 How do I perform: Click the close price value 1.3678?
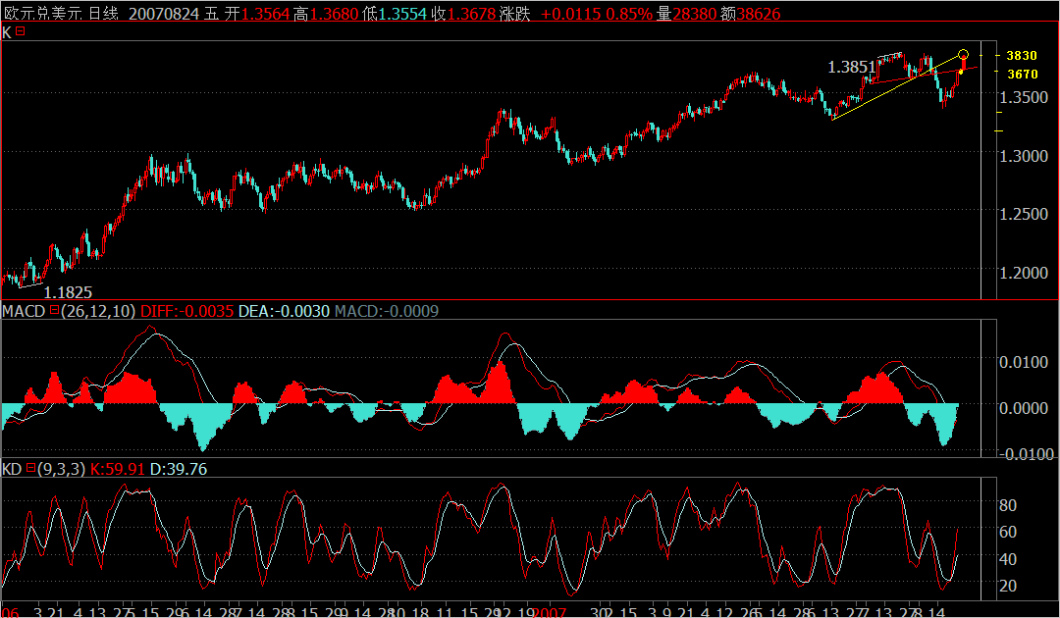tap(472, 14)
